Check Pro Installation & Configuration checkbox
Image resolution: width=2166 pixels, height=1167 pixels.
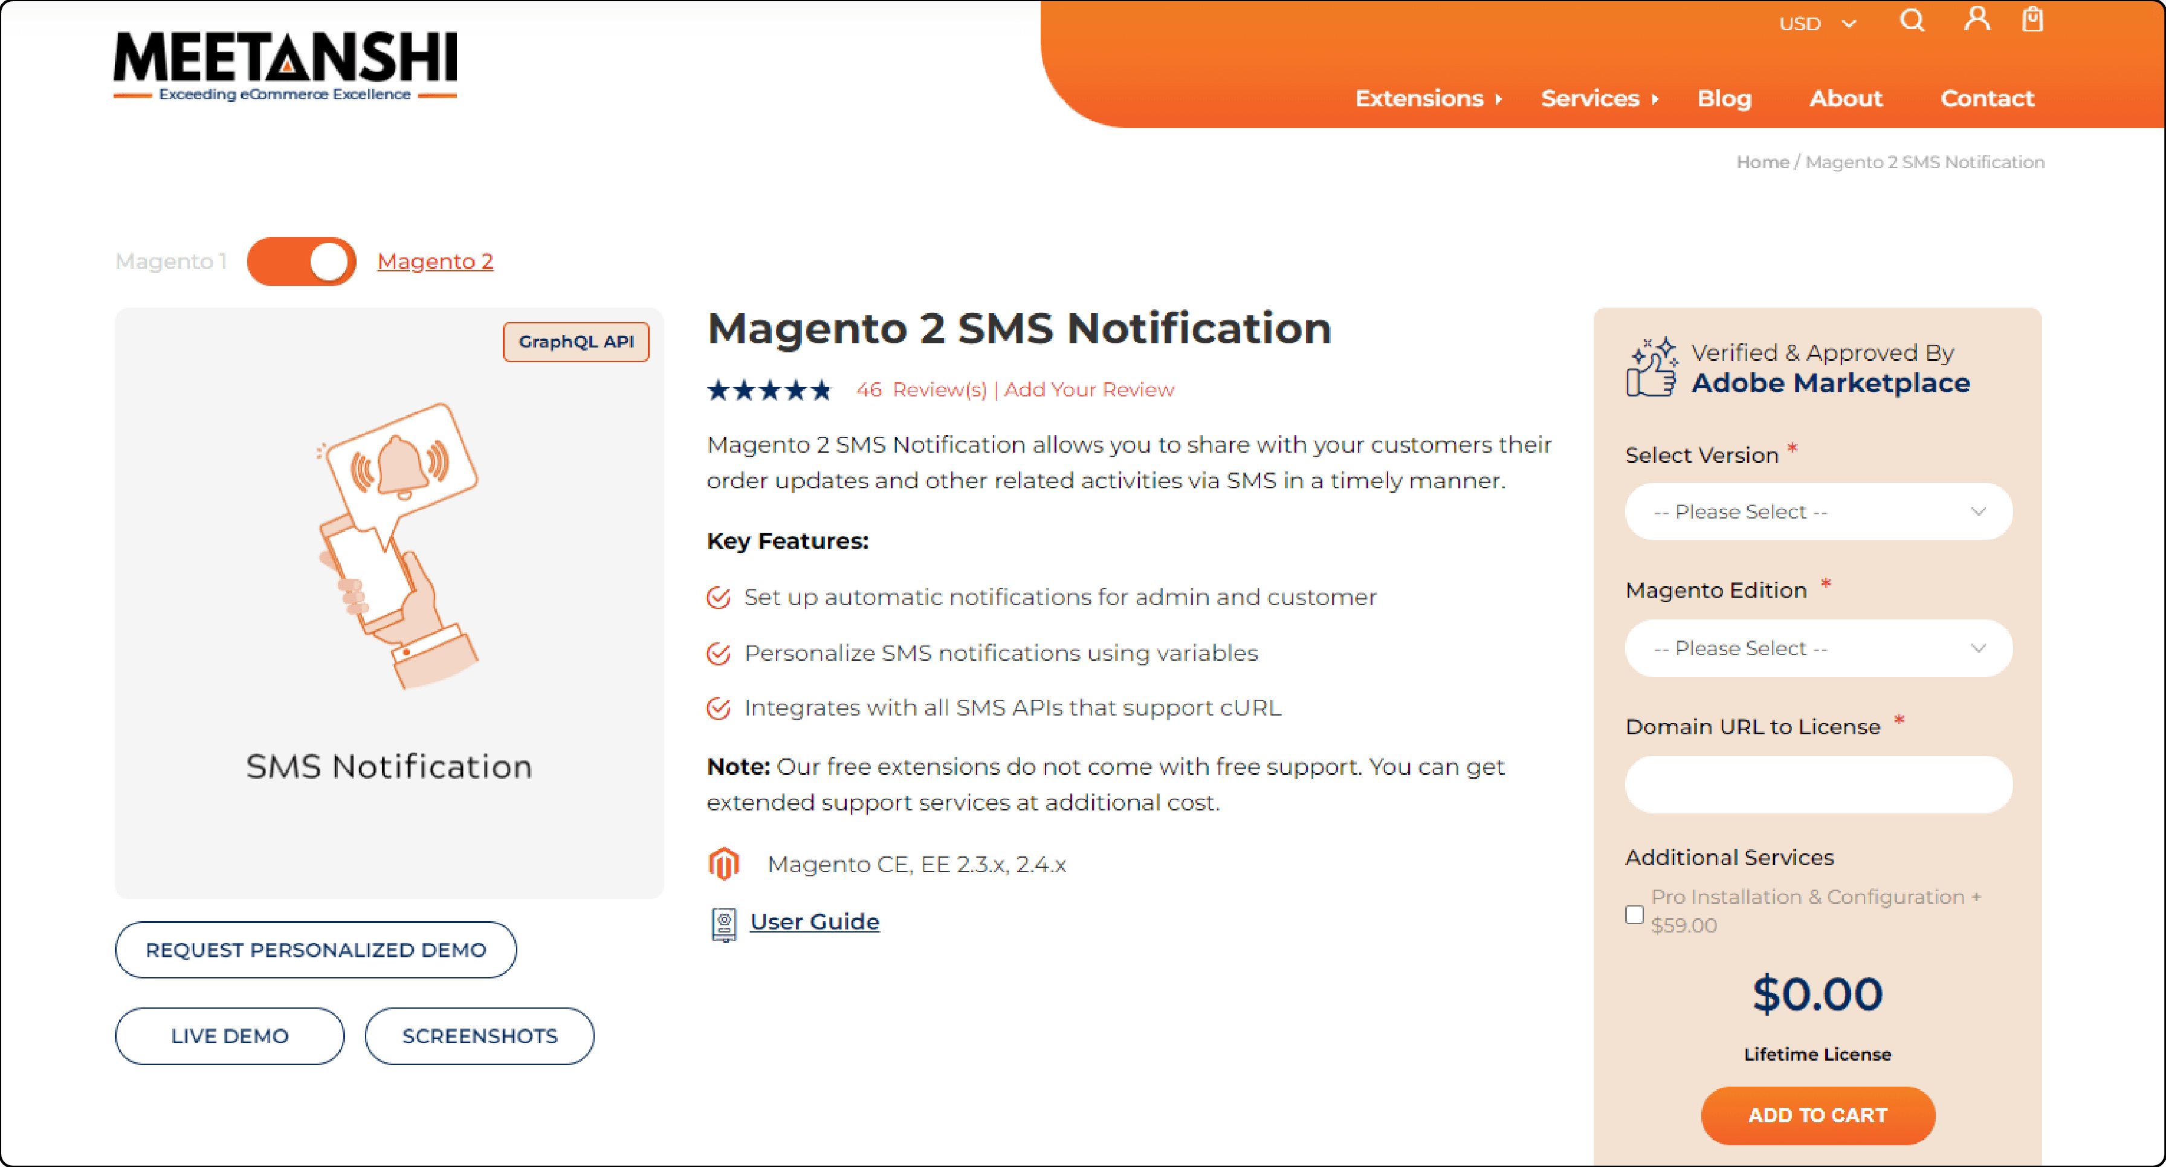point(1634,914)
